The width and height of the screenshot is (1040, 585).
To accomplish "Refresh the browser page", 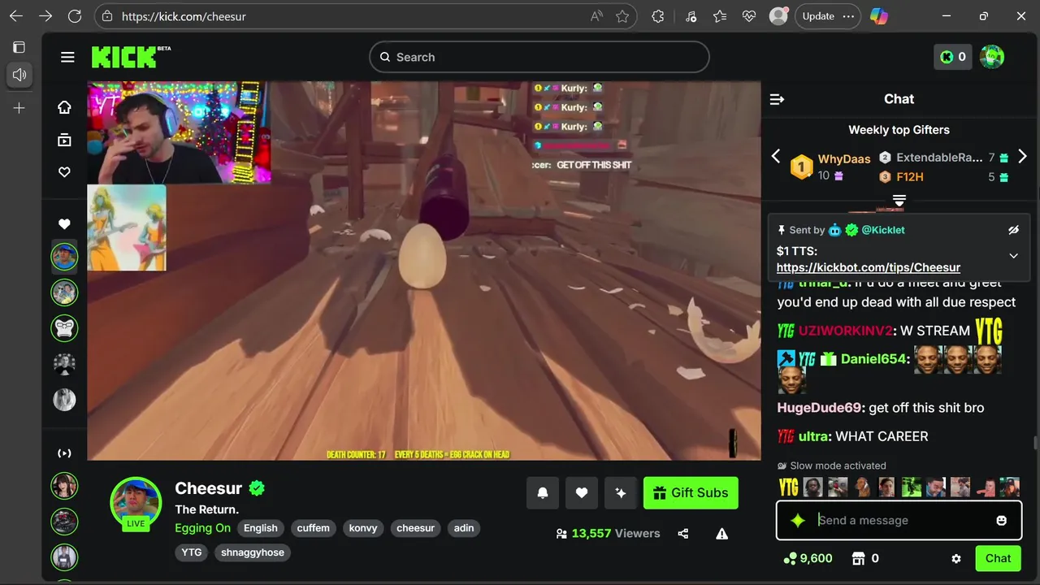I will click(75, 16).
